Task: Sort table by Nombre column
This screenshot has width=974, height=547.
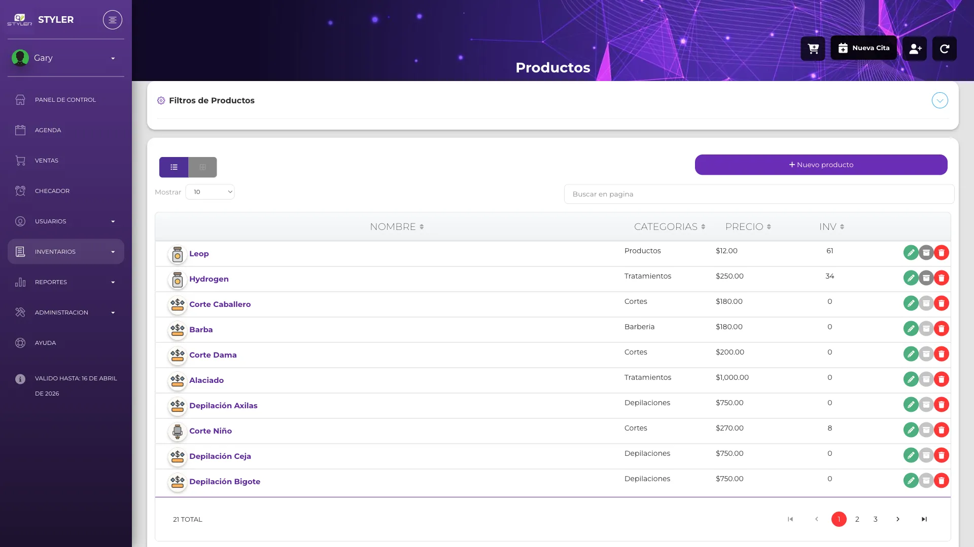Action: coord(397,227)
